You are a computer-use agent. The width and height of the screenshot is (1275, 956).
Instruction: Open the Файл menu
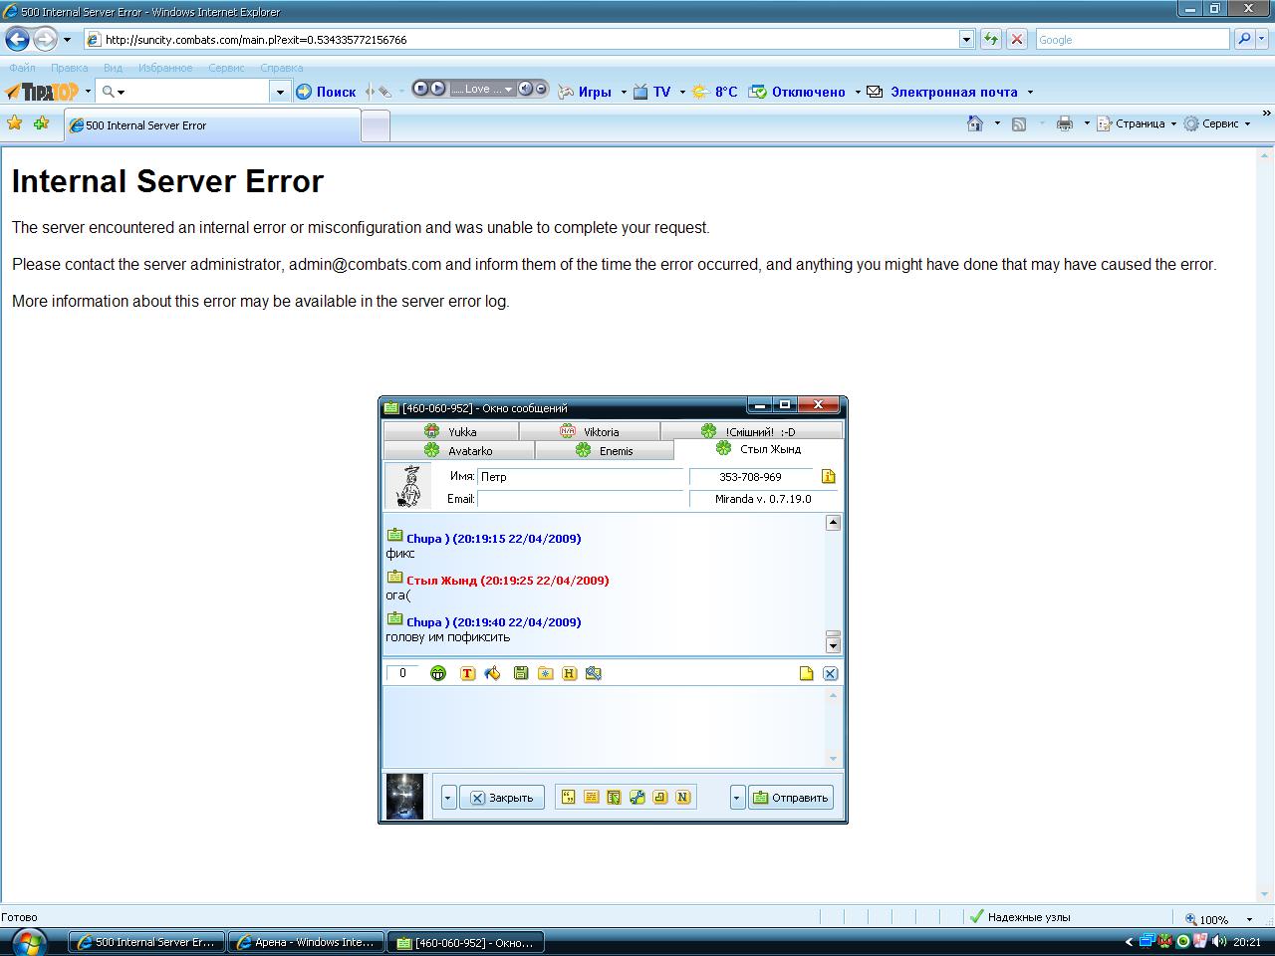pos(22,68)
